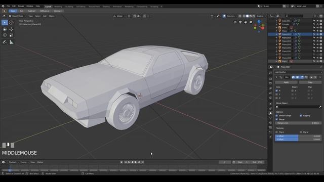Open the Add Modifier dropdown
The height and width of the screenshot is (182, 324).
tap(298, 72)
